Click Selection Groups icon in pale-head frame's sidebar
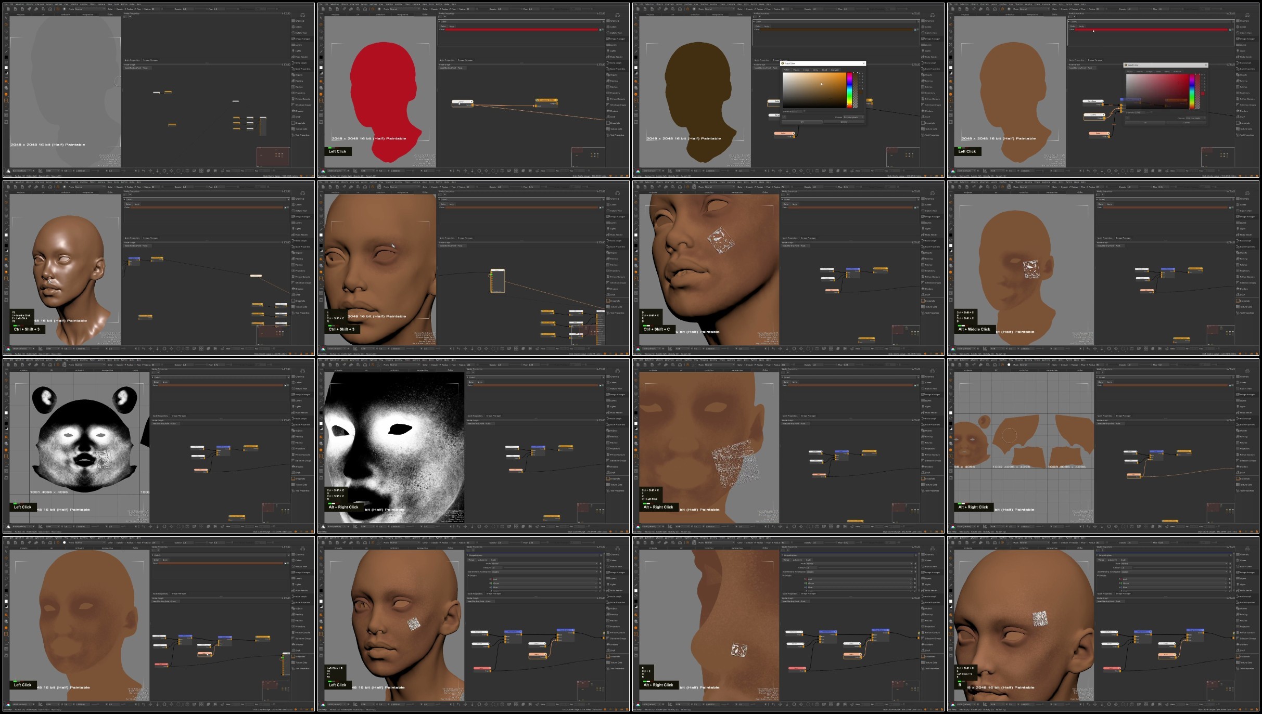 point(293,105)
